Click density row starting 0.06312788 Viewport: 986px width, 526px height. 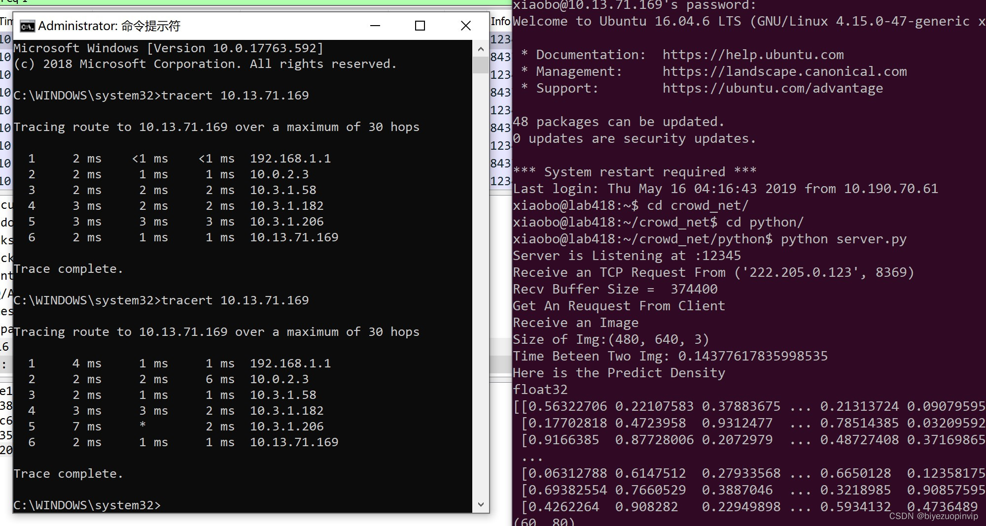tap(753, 473)
